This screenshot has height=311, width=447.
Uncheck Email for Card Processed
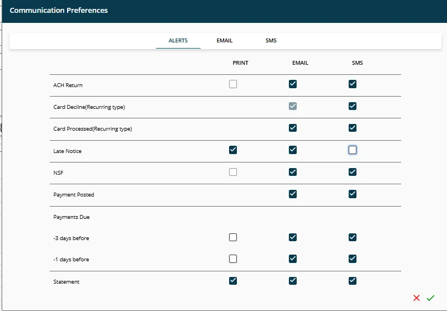click(x=293, y=128)
